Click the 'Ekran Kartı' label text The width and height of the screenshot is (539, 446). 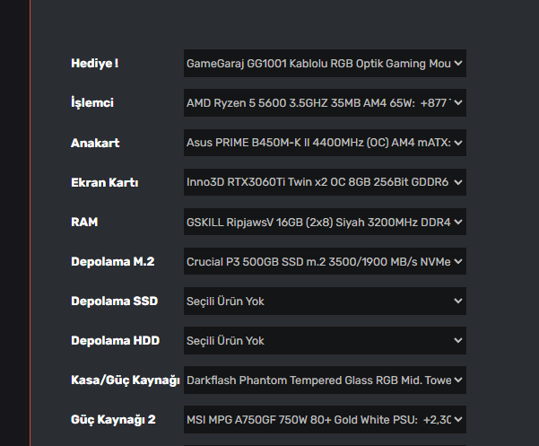pos(105,182)
